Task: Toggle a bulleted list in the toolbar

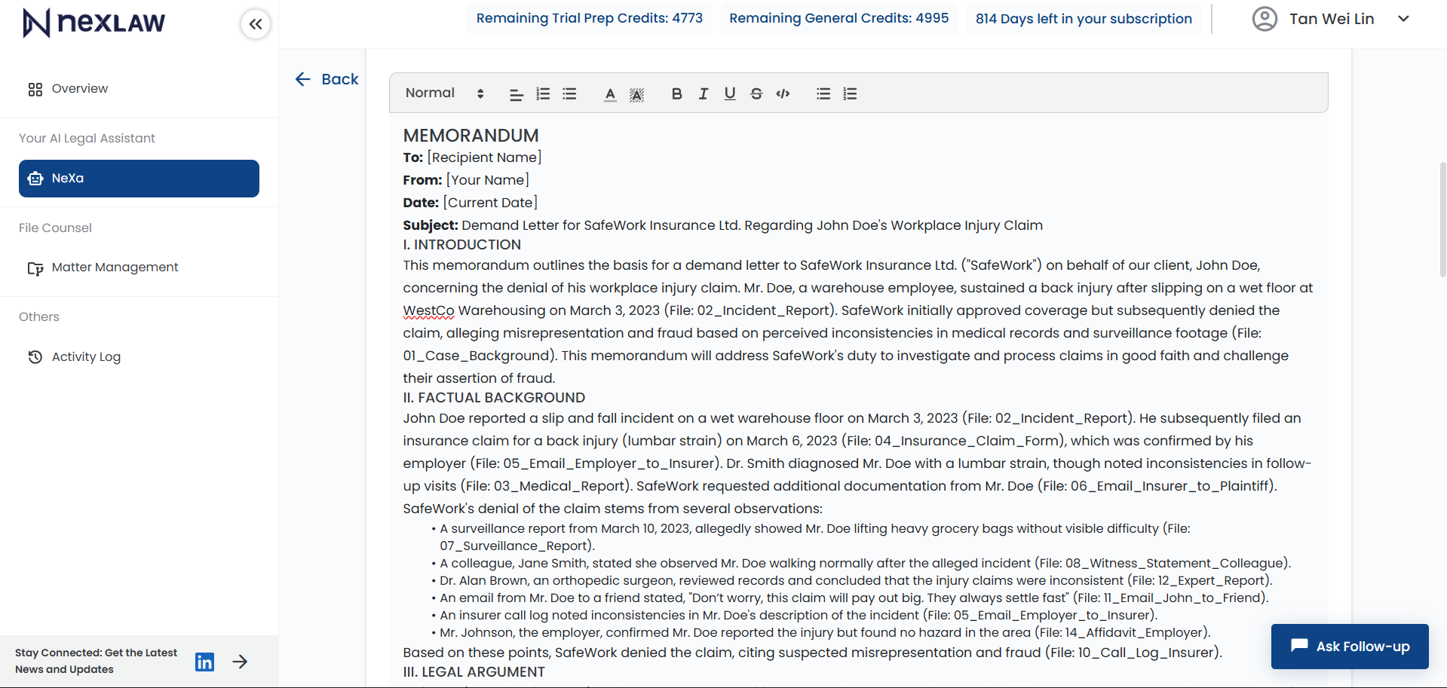Action: coord(569,93)
